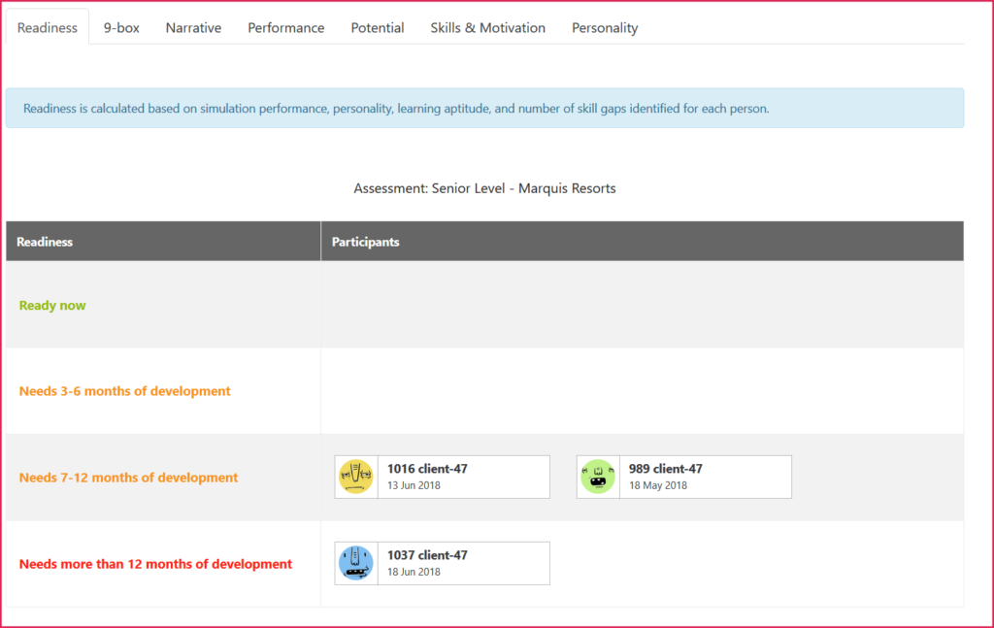Click the green avatar for participant 989
The image size is (994, 628).
598,477
